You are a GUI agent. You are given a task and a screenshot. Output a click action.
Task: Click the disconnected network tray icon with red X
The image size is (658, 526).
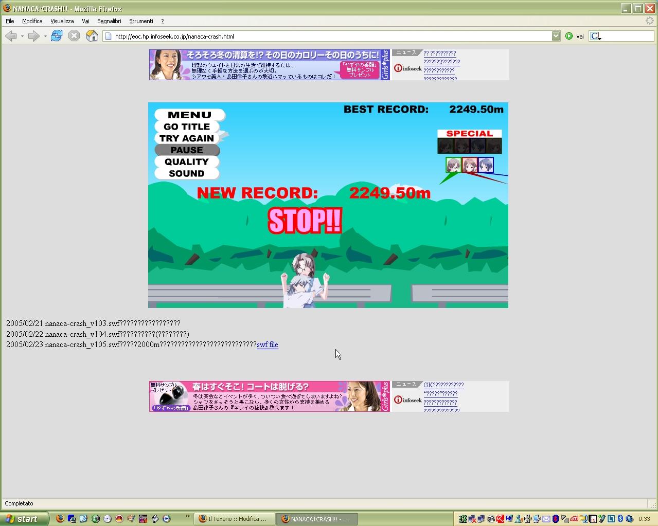coord(472,519)
